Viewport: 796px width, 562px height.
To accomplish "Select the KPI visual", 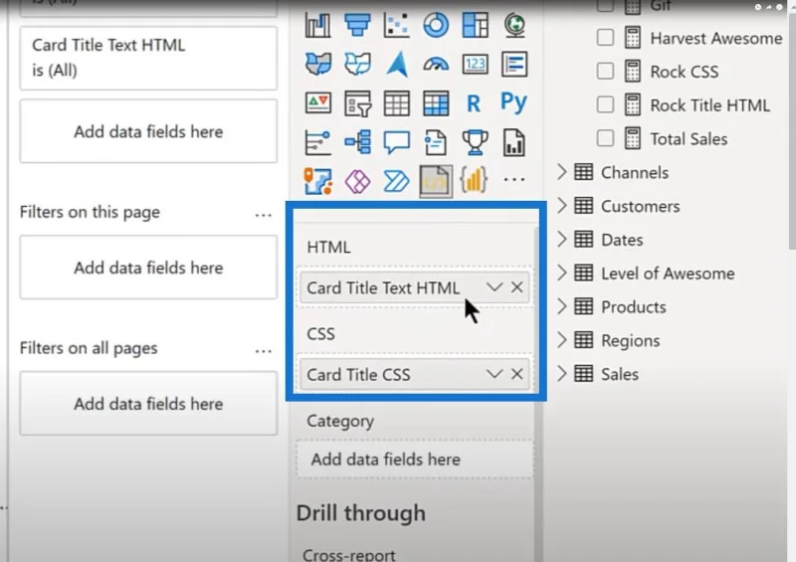I will pyautogui.click(x=317, y=103).
